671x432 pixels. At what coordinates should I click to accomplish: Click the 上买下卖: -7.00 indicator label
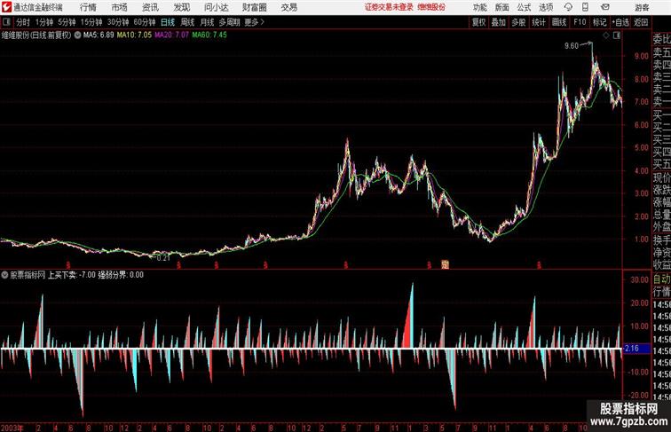pyautogui.click(x=71, y=275)
